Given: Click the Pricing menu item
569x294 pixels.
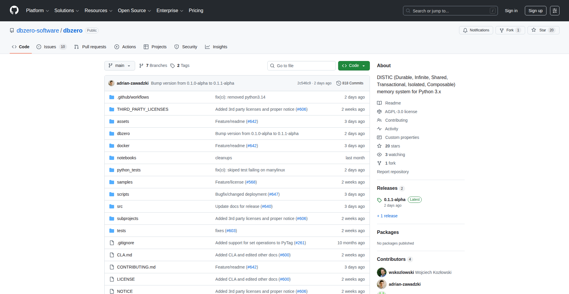Looking at the screenshot, I should [196, 10].
